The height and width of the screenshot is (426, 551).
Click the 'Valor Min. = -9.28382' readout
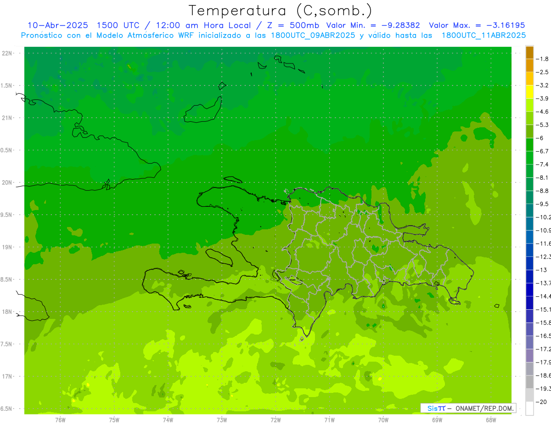coord(373,25)
